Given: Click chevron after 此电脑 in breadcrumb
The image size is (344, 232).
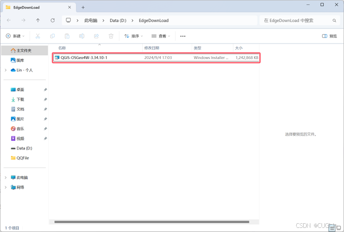Looking at the screenshot, I should click(103, 20).
